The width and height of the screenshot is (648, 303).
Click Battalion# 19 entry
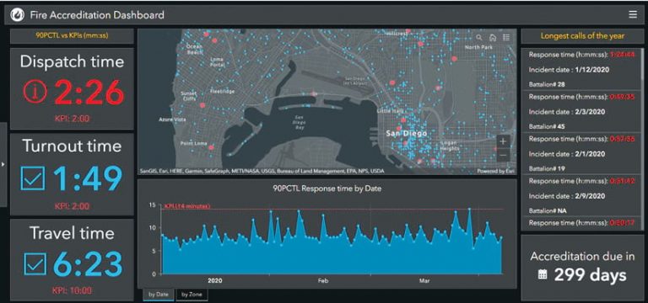coord(547,168)
